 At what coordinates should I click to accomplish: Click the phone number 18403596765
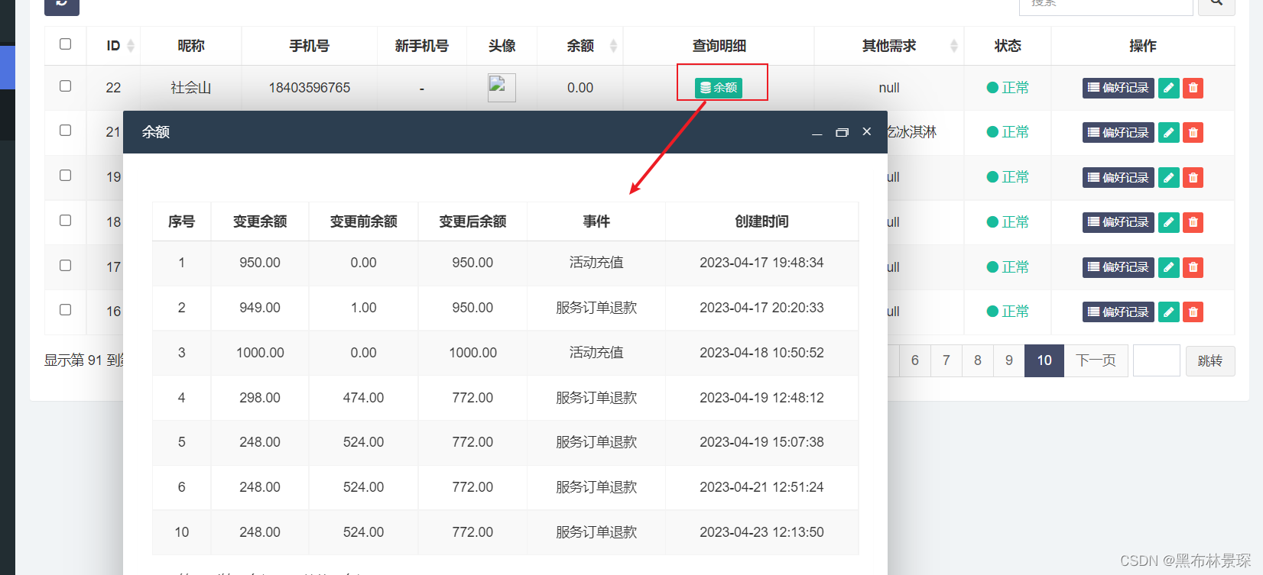(x=310, y=88)
